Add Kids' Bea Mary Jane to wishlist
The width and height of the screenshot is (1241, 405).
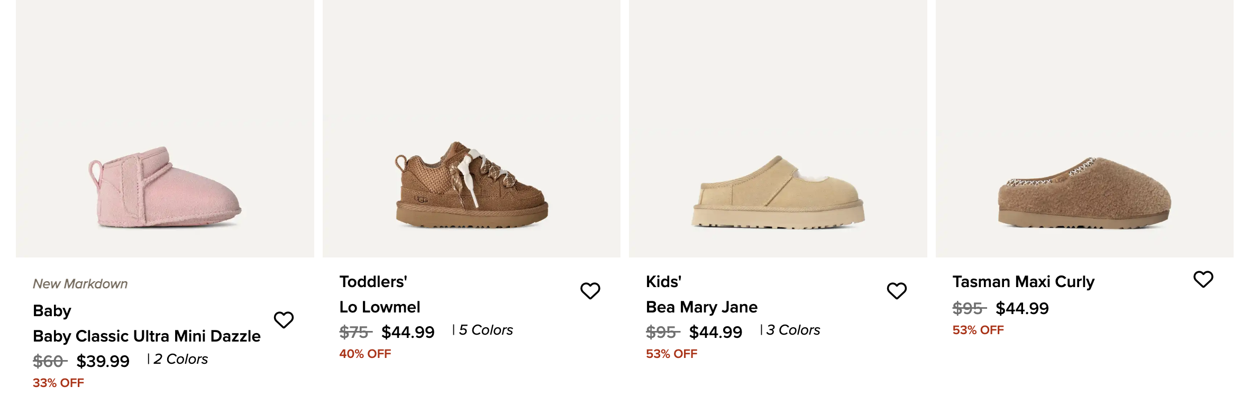tap(897, 290)
